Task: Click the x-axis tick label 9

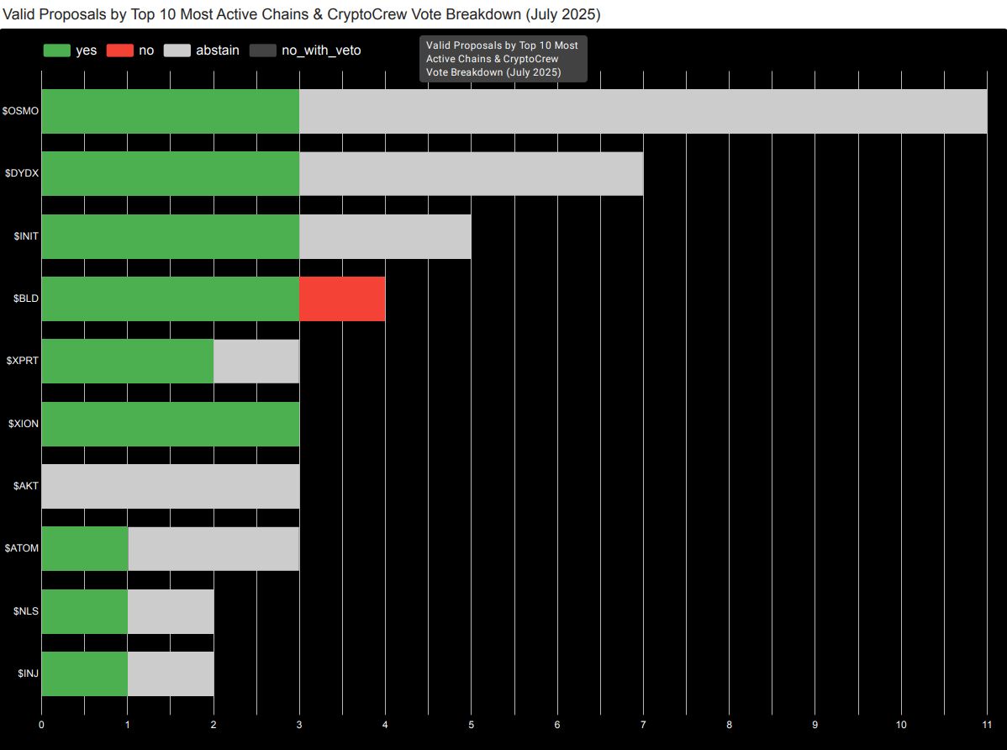Action: click(815, 725)
